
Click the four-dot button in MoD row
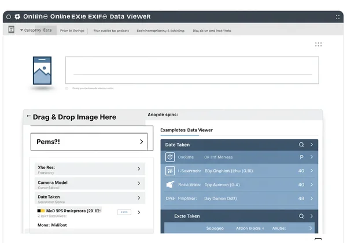124,212
